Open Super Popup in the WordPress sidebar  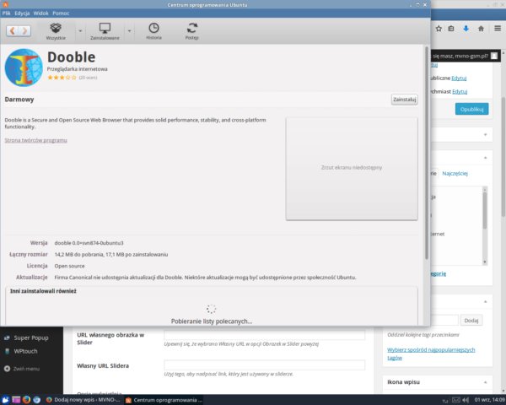tap(31, 337)
